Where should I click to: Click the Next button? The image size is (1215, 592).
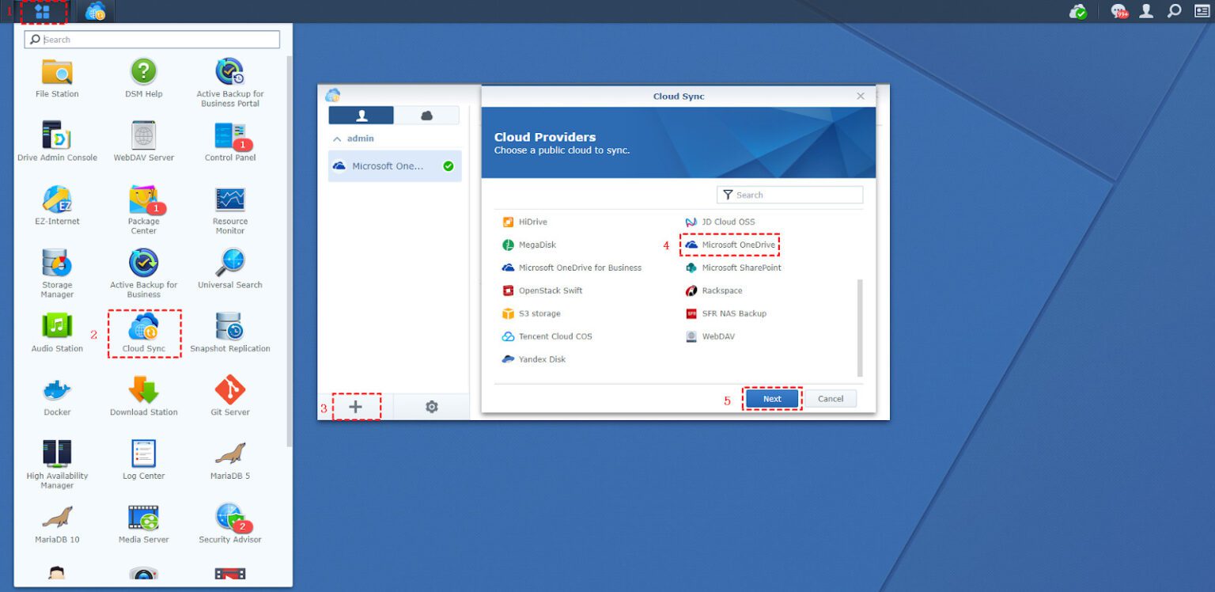(x=772, y=399)
